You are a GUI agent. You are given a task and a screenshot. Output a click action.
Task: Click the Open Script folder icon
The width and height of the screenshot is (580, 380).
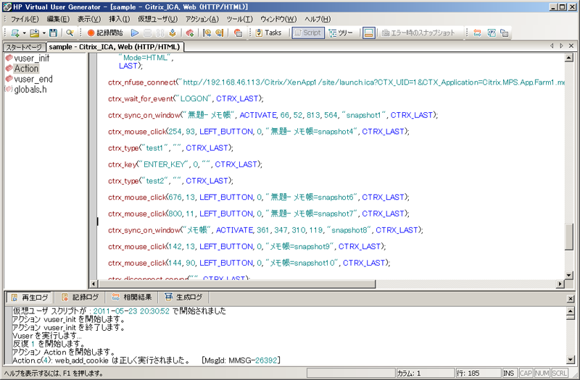[34, 33]
